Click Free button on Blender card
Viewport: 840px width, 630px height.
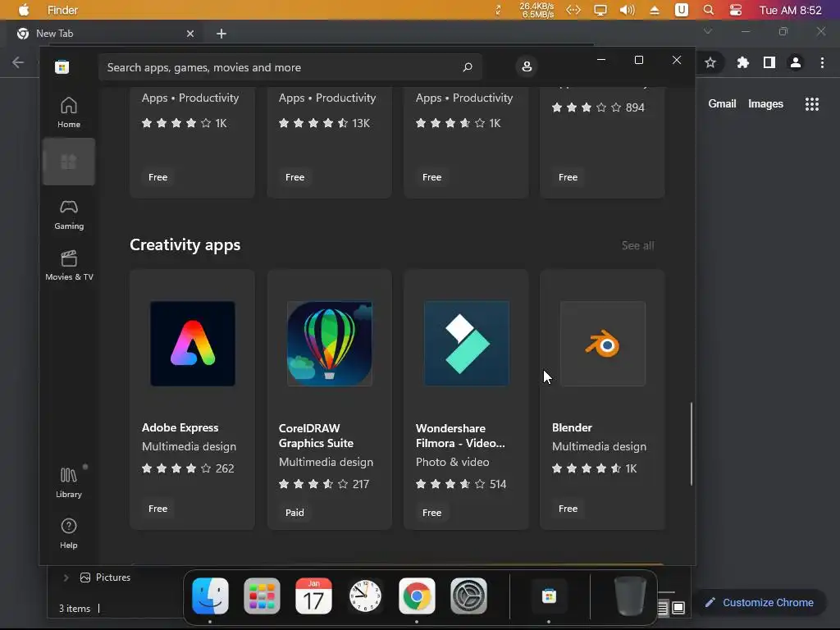[568, 509]
